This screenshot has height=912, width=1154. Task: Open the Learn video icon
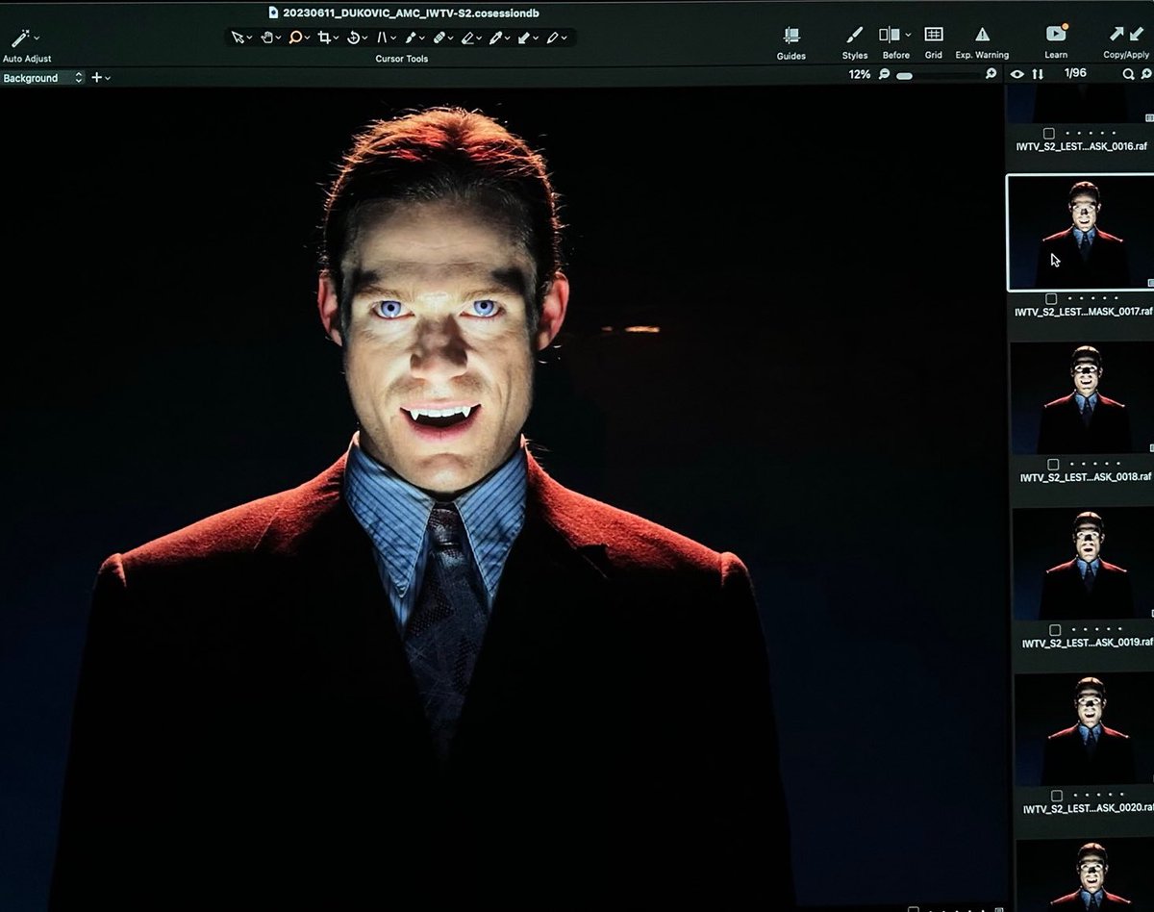click(1056, 34)
